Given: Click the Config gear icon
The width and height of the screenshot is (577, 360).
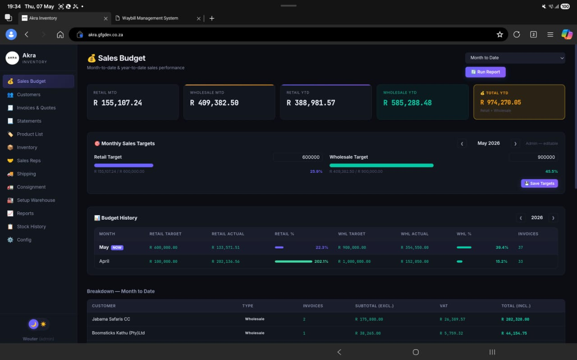Looking at the screenshot, I should click(10, 240).
